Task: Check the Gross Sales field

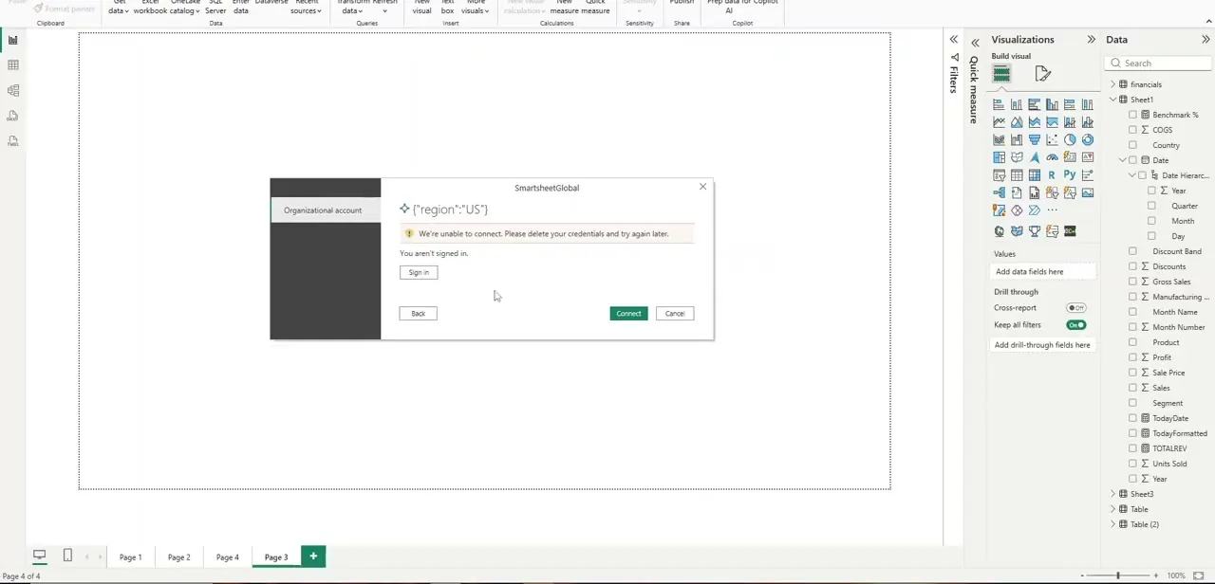Action: (1132, 282)
